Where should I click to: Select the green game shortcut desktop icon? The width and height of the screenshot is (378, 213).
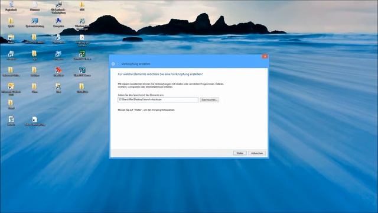(x=82, y=55)
